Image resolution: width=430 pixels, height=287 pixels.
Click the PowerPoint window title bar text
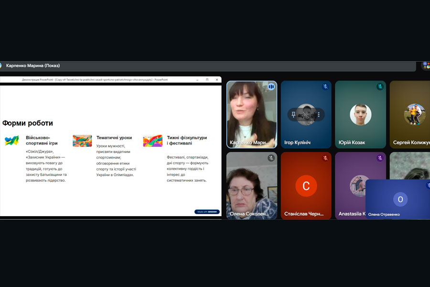(95, 80)
